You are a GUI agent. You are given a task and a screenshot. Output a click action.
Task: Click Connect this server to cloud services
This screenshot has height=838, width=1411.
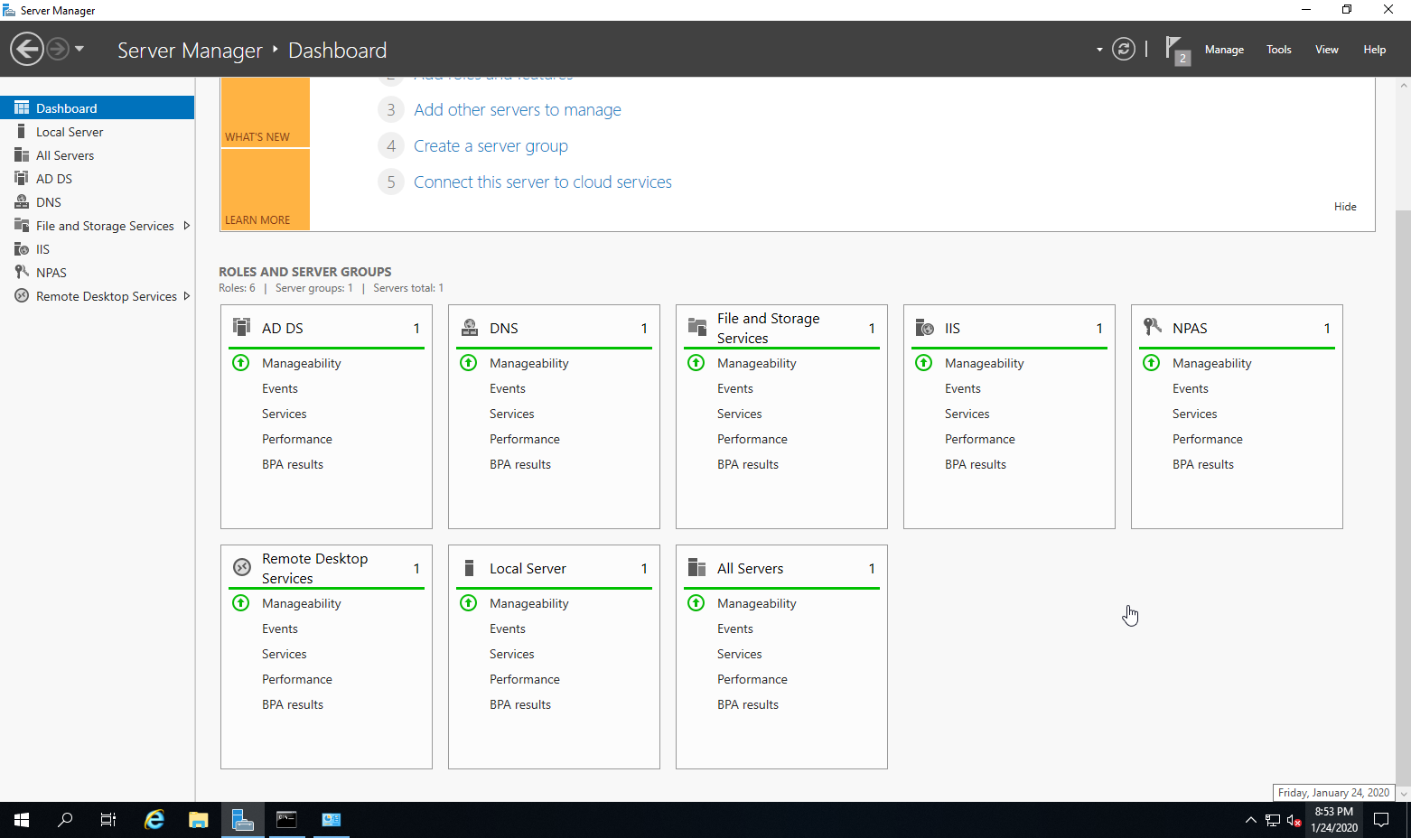pos(543,182)
